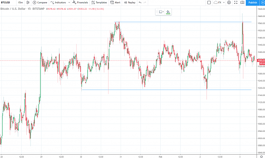The width and height of the screenshot is (265, 158).
Task: Grab the floating drawing toolbar handle
Action: tap(156, 12)
